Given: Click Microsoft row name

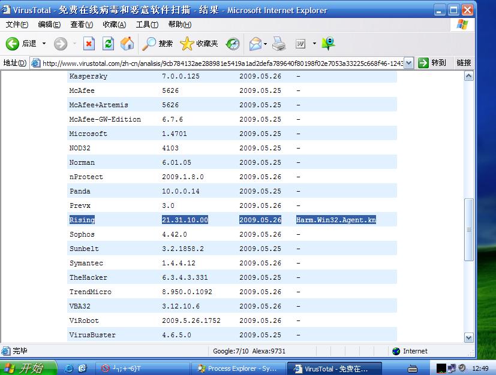Looking at the screenshot, I should pyautogui.click(x=88, y=134).
